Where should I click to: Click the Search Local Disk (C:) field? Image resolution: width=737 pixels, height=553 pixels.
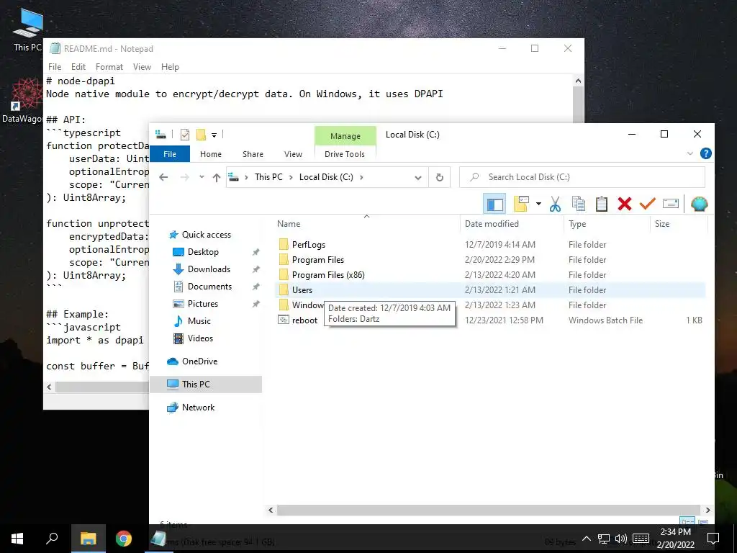click(582, 177)
